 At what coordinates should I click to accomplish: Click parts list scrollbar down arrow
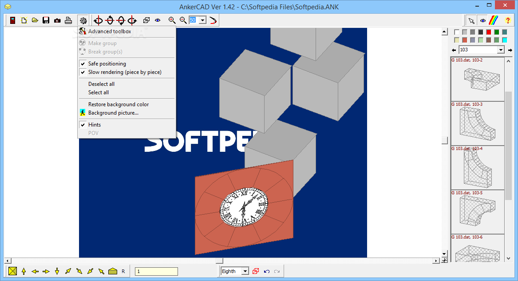click(x=508, y=258)
